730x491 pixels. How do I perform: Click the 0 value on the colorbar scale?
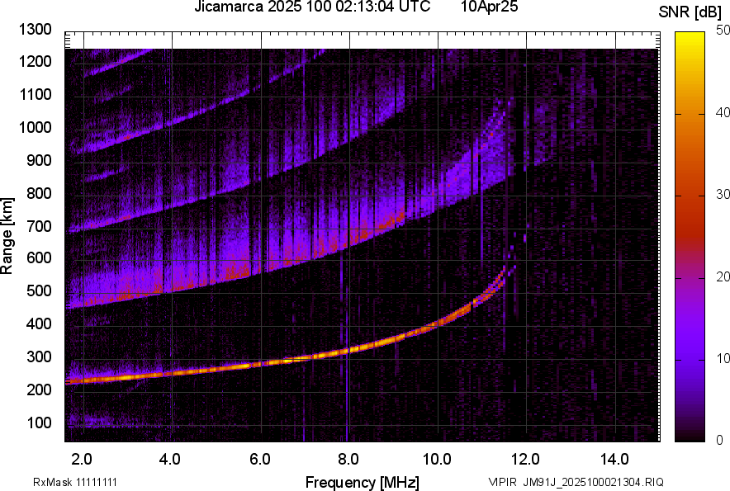coord(719,440)
